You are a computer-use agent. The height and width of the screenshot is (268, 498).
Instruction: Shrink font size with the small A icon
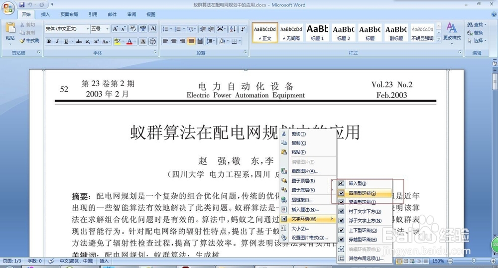tap(123, 28)
